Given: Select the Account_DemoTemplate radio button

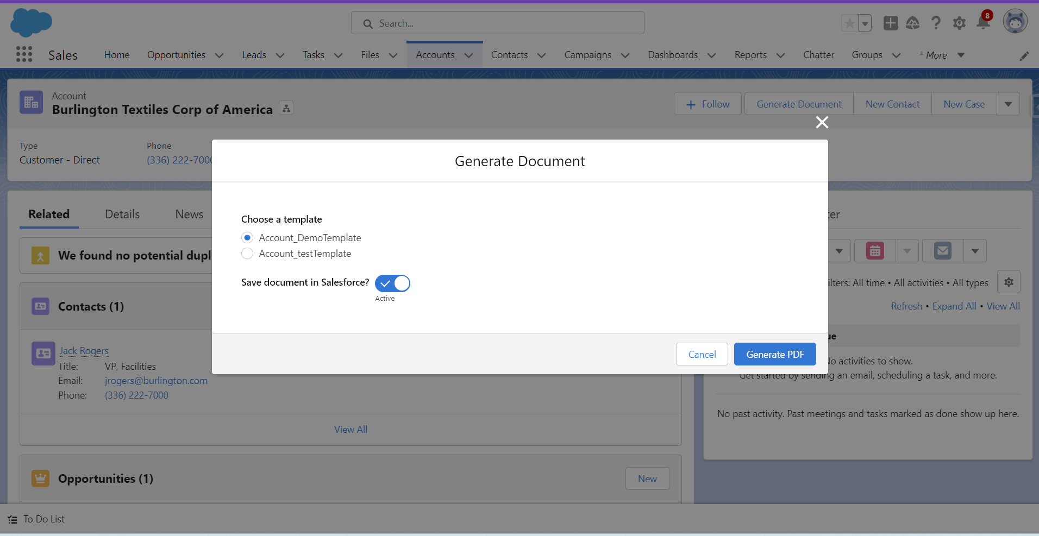Looking at the screenshot, I should pyautogui.click(x=247, y=237).
